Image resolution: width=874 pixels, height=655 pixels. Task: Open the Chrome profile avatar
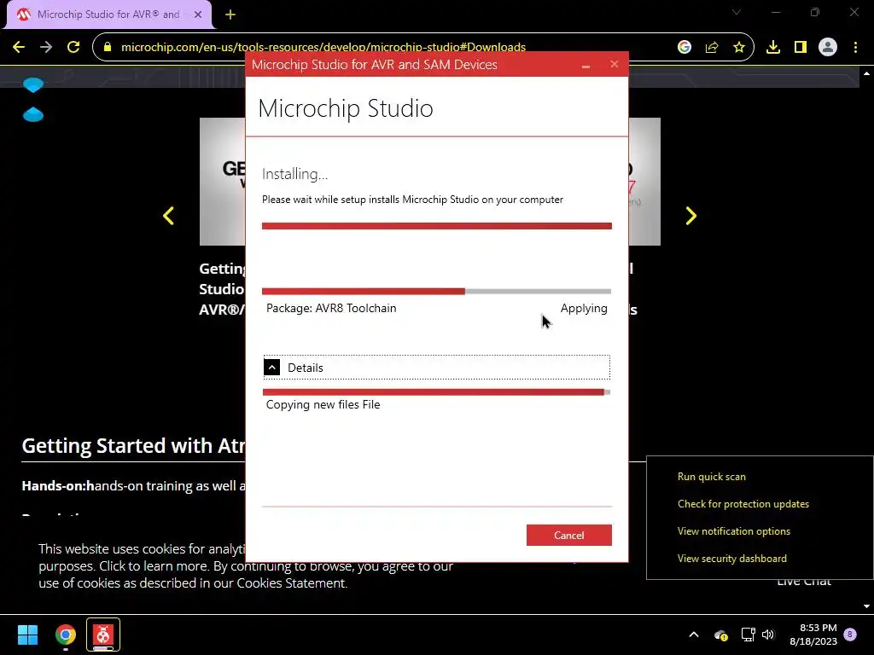tap(828, 48)
